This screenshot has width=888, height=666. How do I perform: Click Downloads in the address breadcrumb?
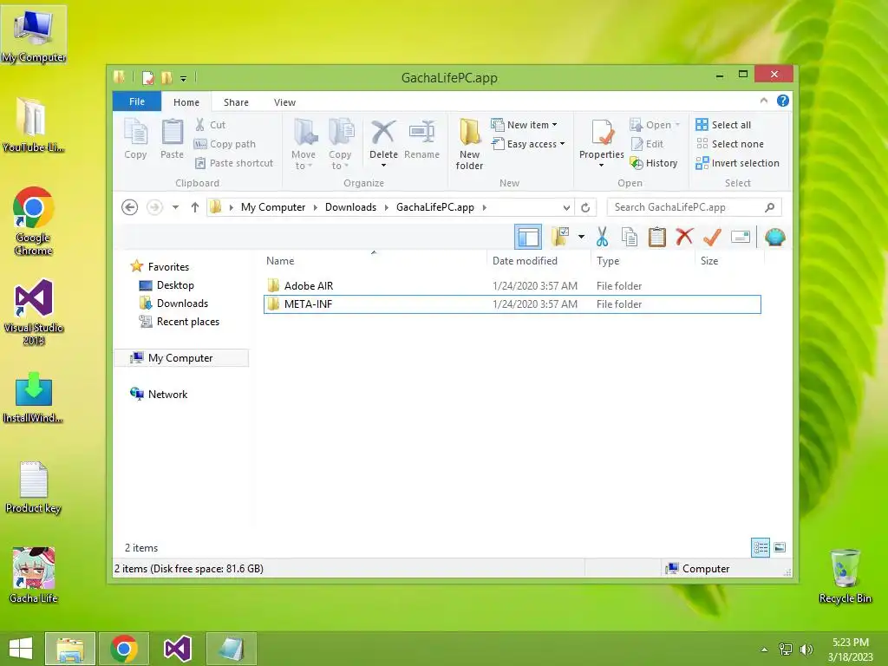click(x=350, y=207)
